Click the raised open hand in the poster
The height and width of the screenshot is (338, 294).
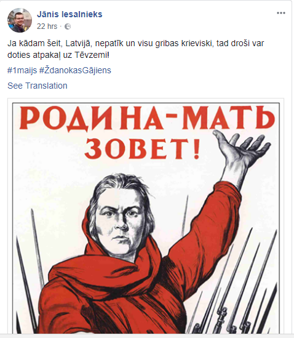coord(240,152)
